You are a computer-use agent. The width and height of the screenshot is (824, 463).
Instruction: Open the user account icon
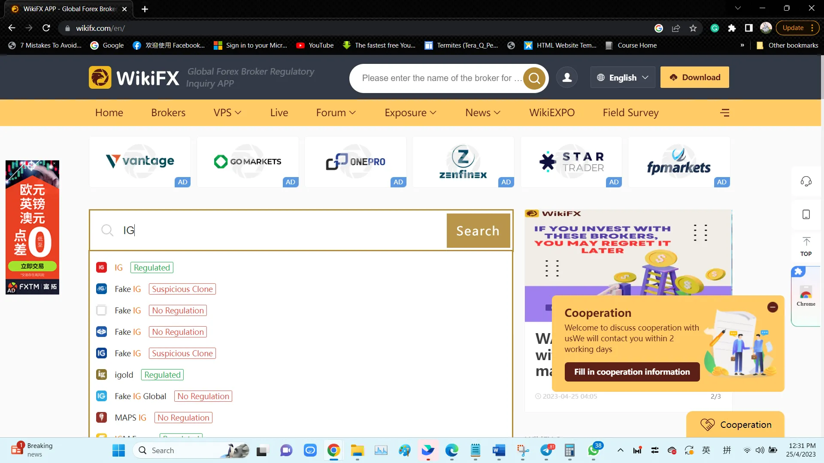click(x=567, y=78)
